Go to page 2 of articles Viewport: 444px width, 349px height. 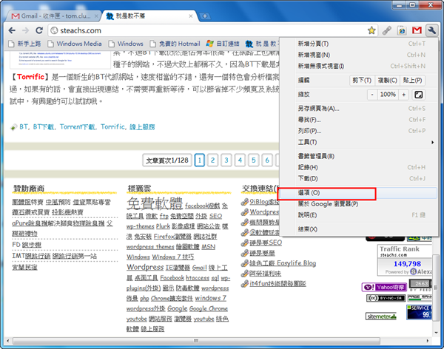(x=212, y=160)
